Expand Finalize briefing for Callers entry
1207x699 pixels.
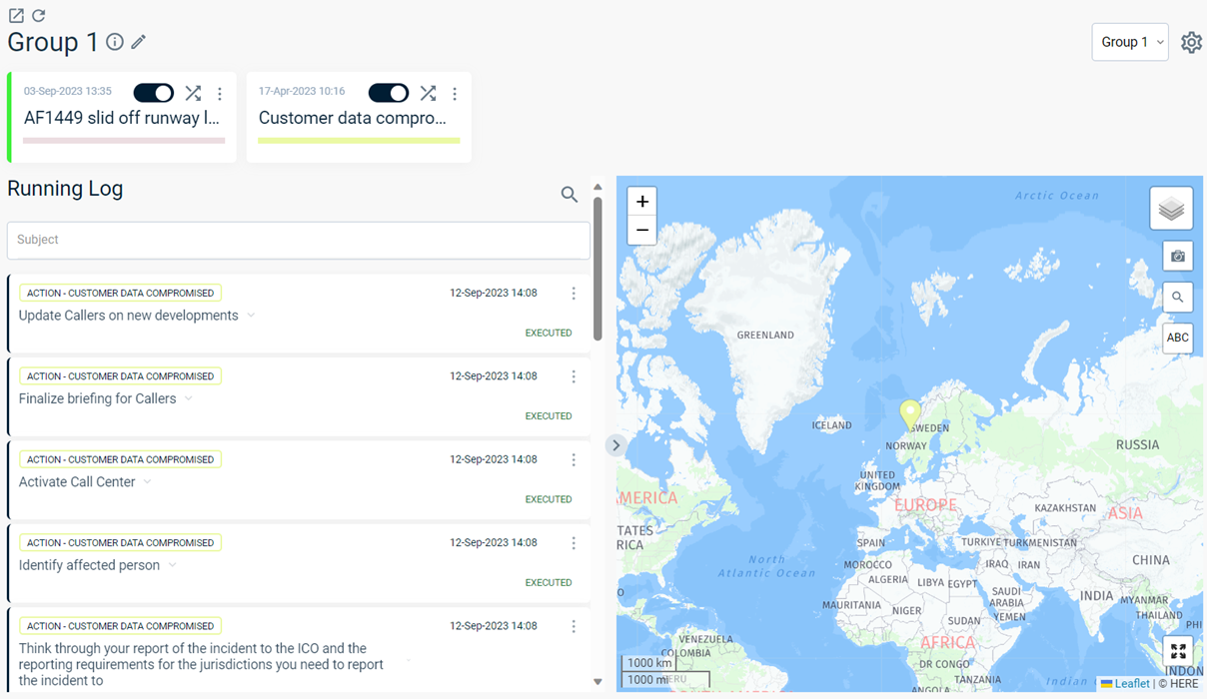tap(189, 398)
